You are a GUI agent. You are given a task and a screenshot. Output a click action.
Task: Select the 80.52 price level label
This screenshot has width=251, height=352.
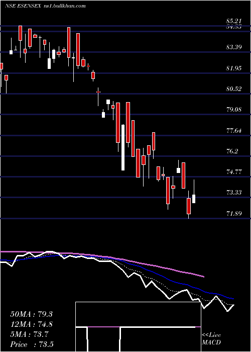(234, 89)
